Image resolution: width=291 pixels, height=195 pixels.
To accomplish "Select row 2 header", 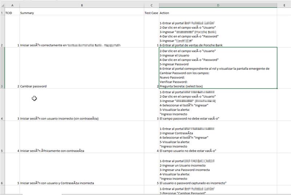I will [x=2, y=31].
